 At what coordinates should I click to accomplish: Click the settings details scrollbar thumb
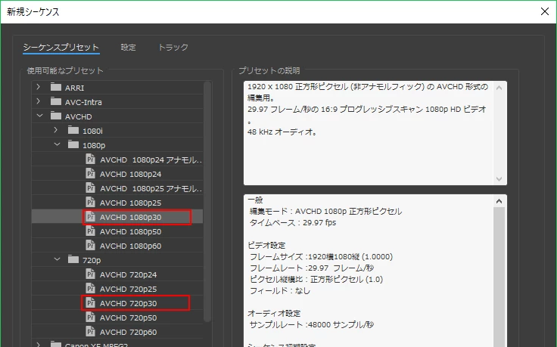coord(499,277)
